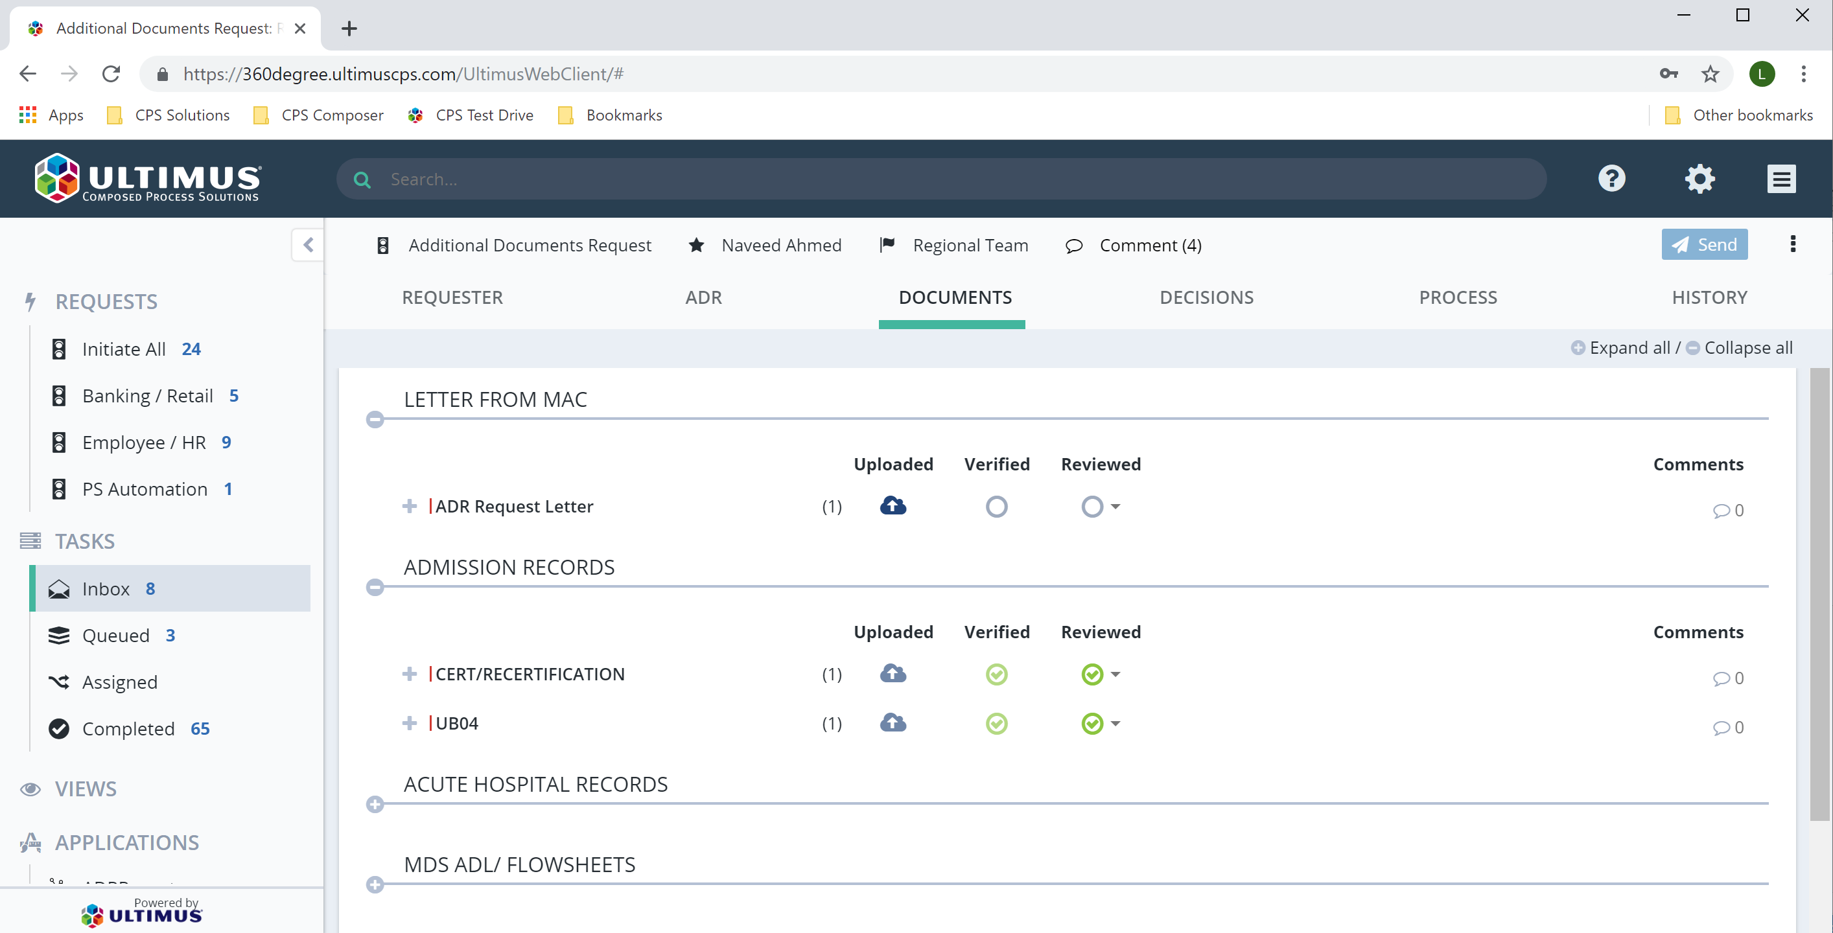
Task: Click the flag icon beside Regional Team
Action: (887, 245)
